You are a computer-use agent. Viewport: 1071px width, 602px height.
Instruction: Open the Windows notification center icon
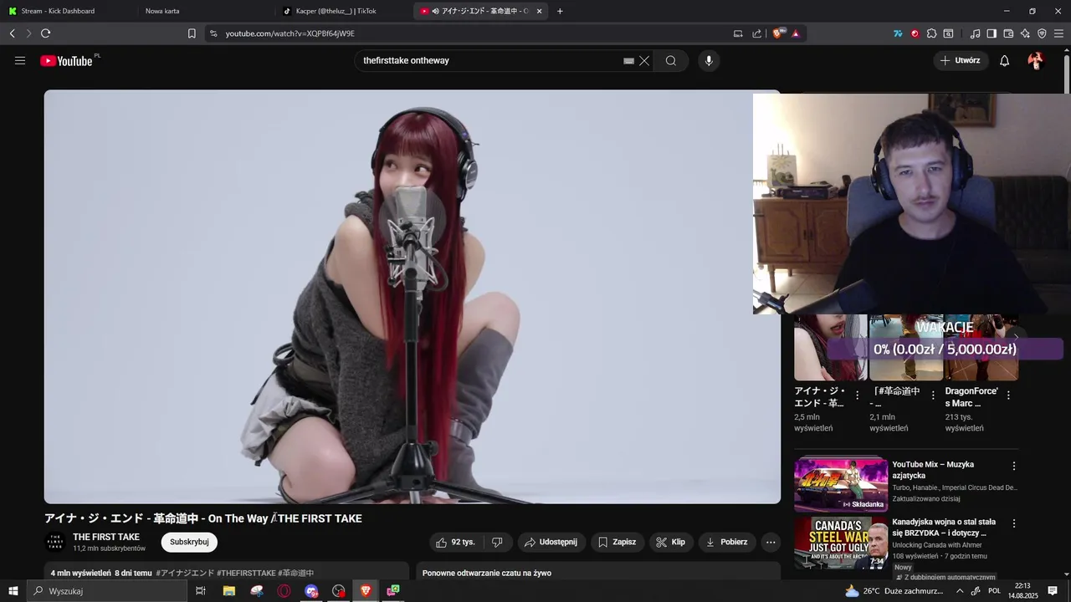tap(1053, 591)
